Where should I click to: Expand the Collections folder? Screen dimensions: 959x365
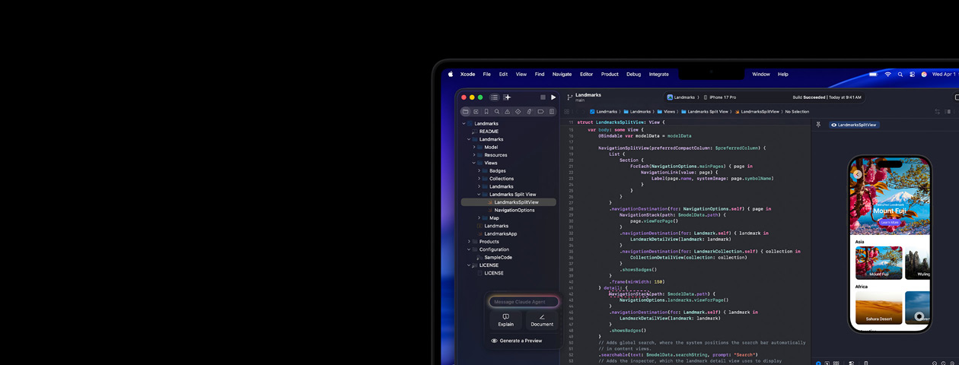click(x=479, y=179)
